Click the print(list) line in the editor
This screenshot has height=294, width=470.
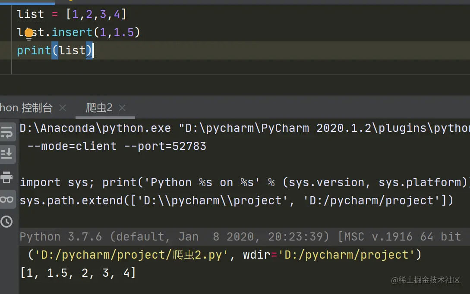coord(55,50)
